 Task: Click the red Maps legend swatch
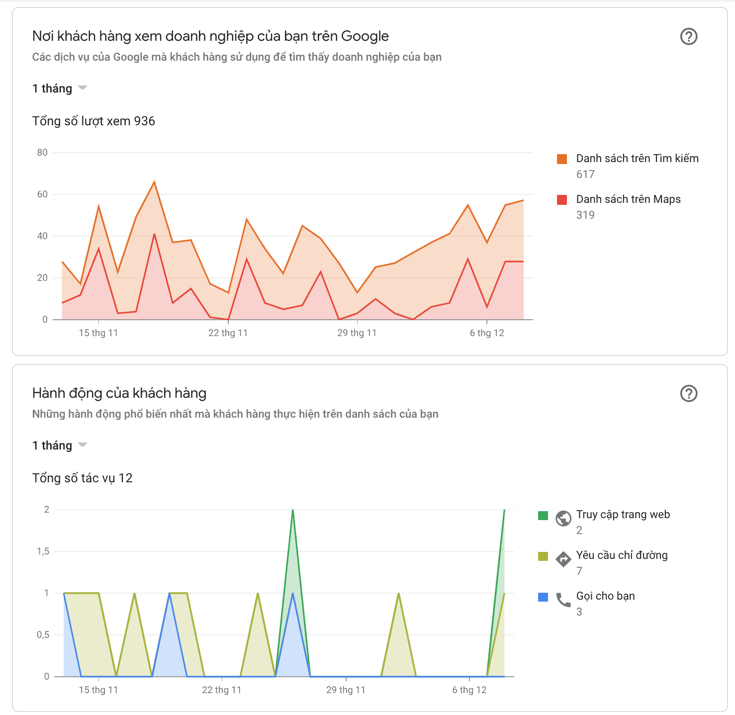tap(562, 200)
